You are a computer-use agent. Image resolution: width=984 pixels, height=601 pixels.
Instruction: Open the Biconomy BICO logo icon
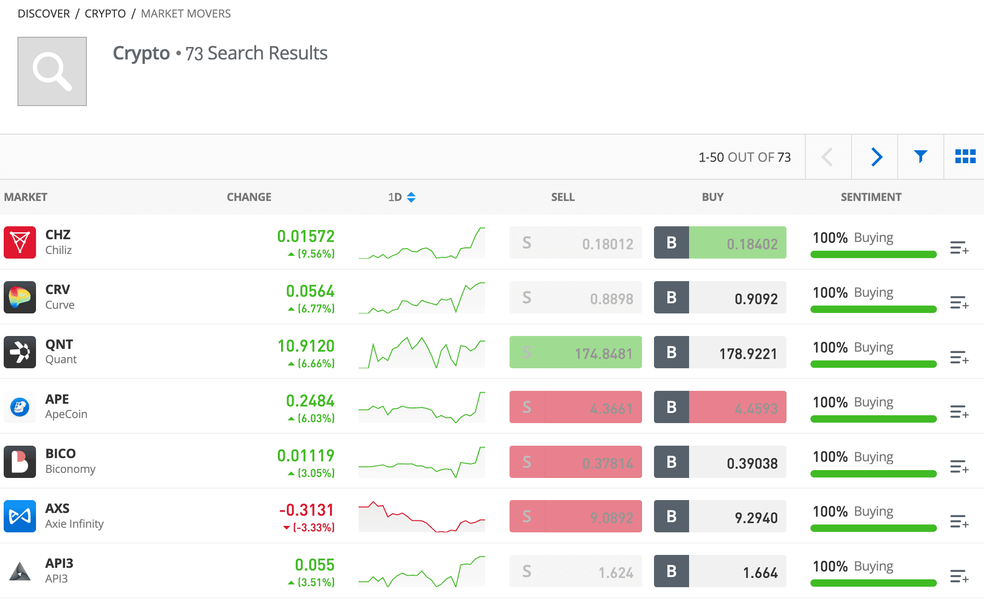tap(20, 462)
